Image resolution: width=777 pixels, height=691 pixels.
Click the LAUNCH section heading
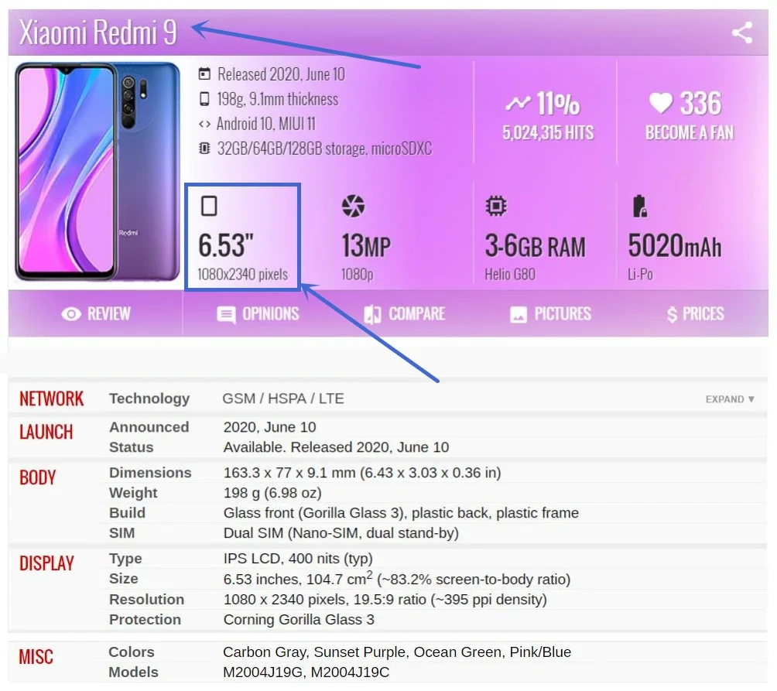(46, 432)
